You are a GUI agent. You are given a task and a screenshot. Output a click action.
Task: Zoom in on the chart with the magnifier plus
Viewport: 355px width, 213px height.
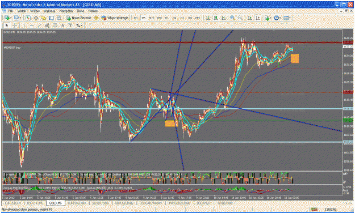[x=232, y=18]
